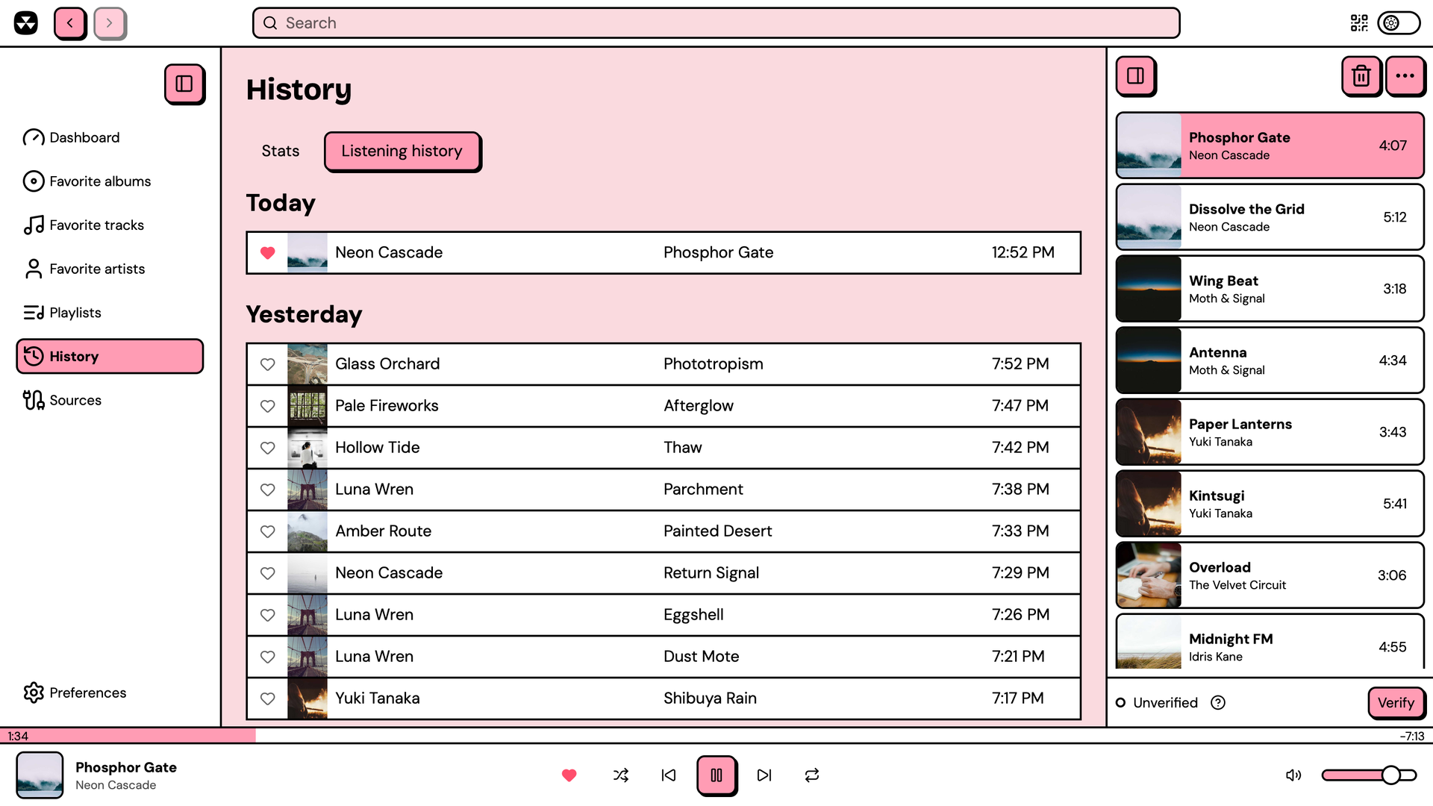Click the Verify button
The height and width of the screenshot is (806, 1433).
1396,702
